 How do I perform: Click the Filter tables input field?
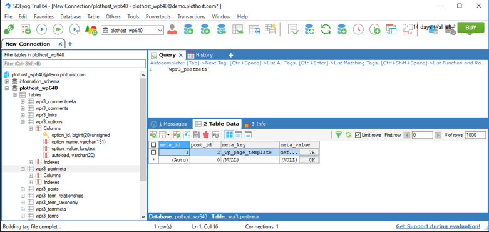(75, 64)
